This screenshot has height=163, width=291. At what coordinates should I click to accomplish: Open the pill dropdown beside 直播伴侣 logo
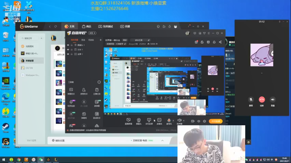92,33
